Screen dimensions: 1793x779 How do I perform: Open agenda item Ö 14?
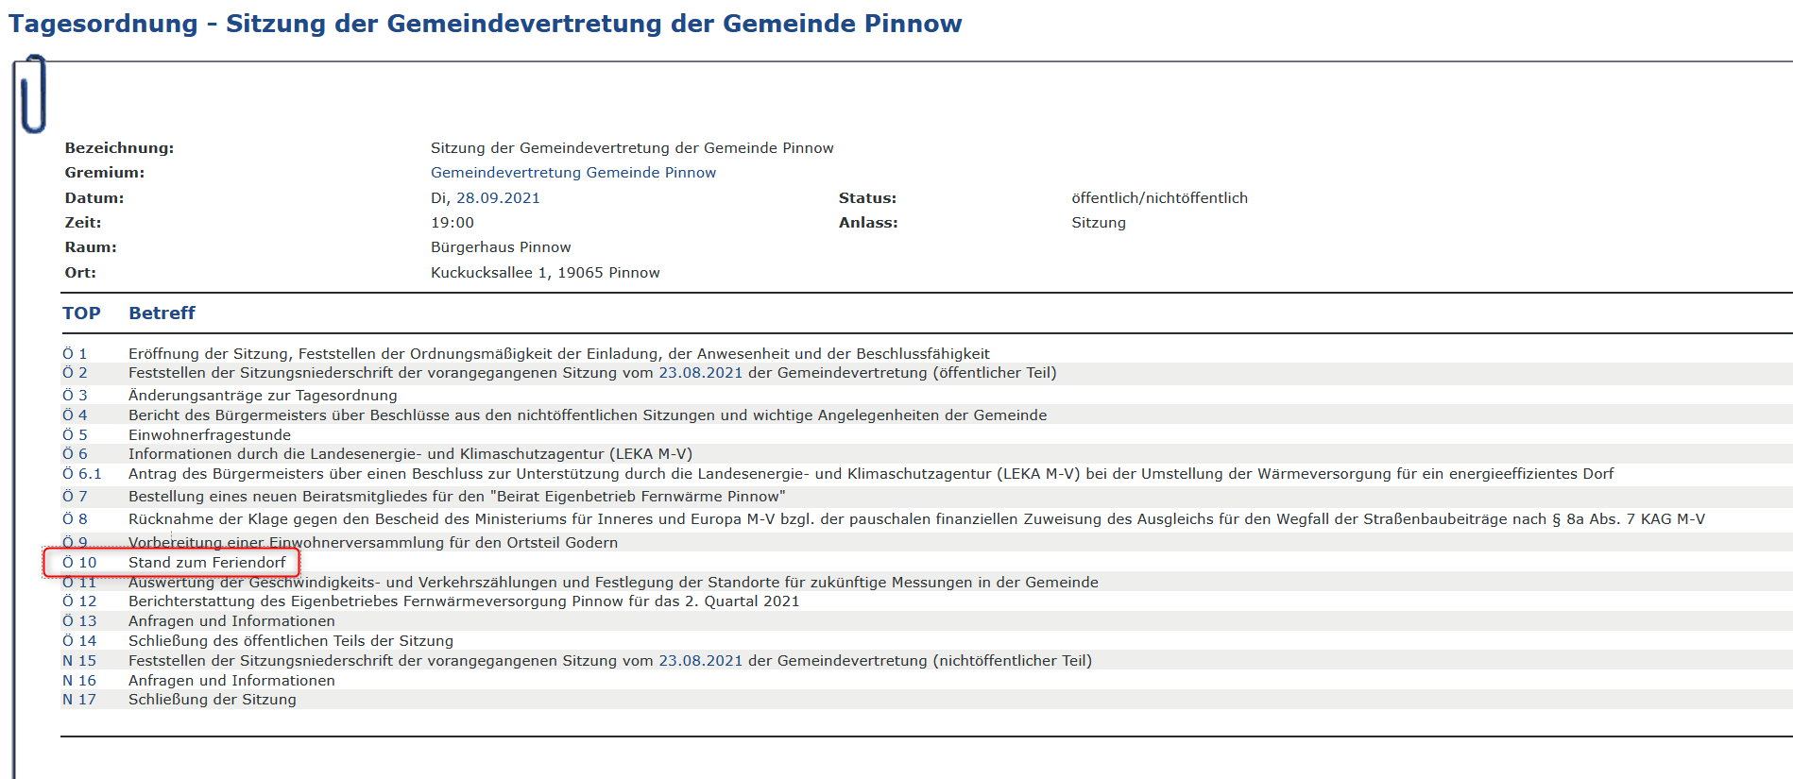79,641
